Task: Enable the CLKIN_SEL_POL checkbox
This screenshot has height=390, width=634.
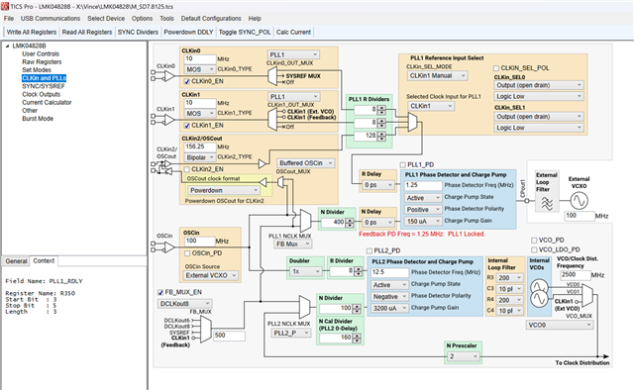Action: tap(496, 68)
